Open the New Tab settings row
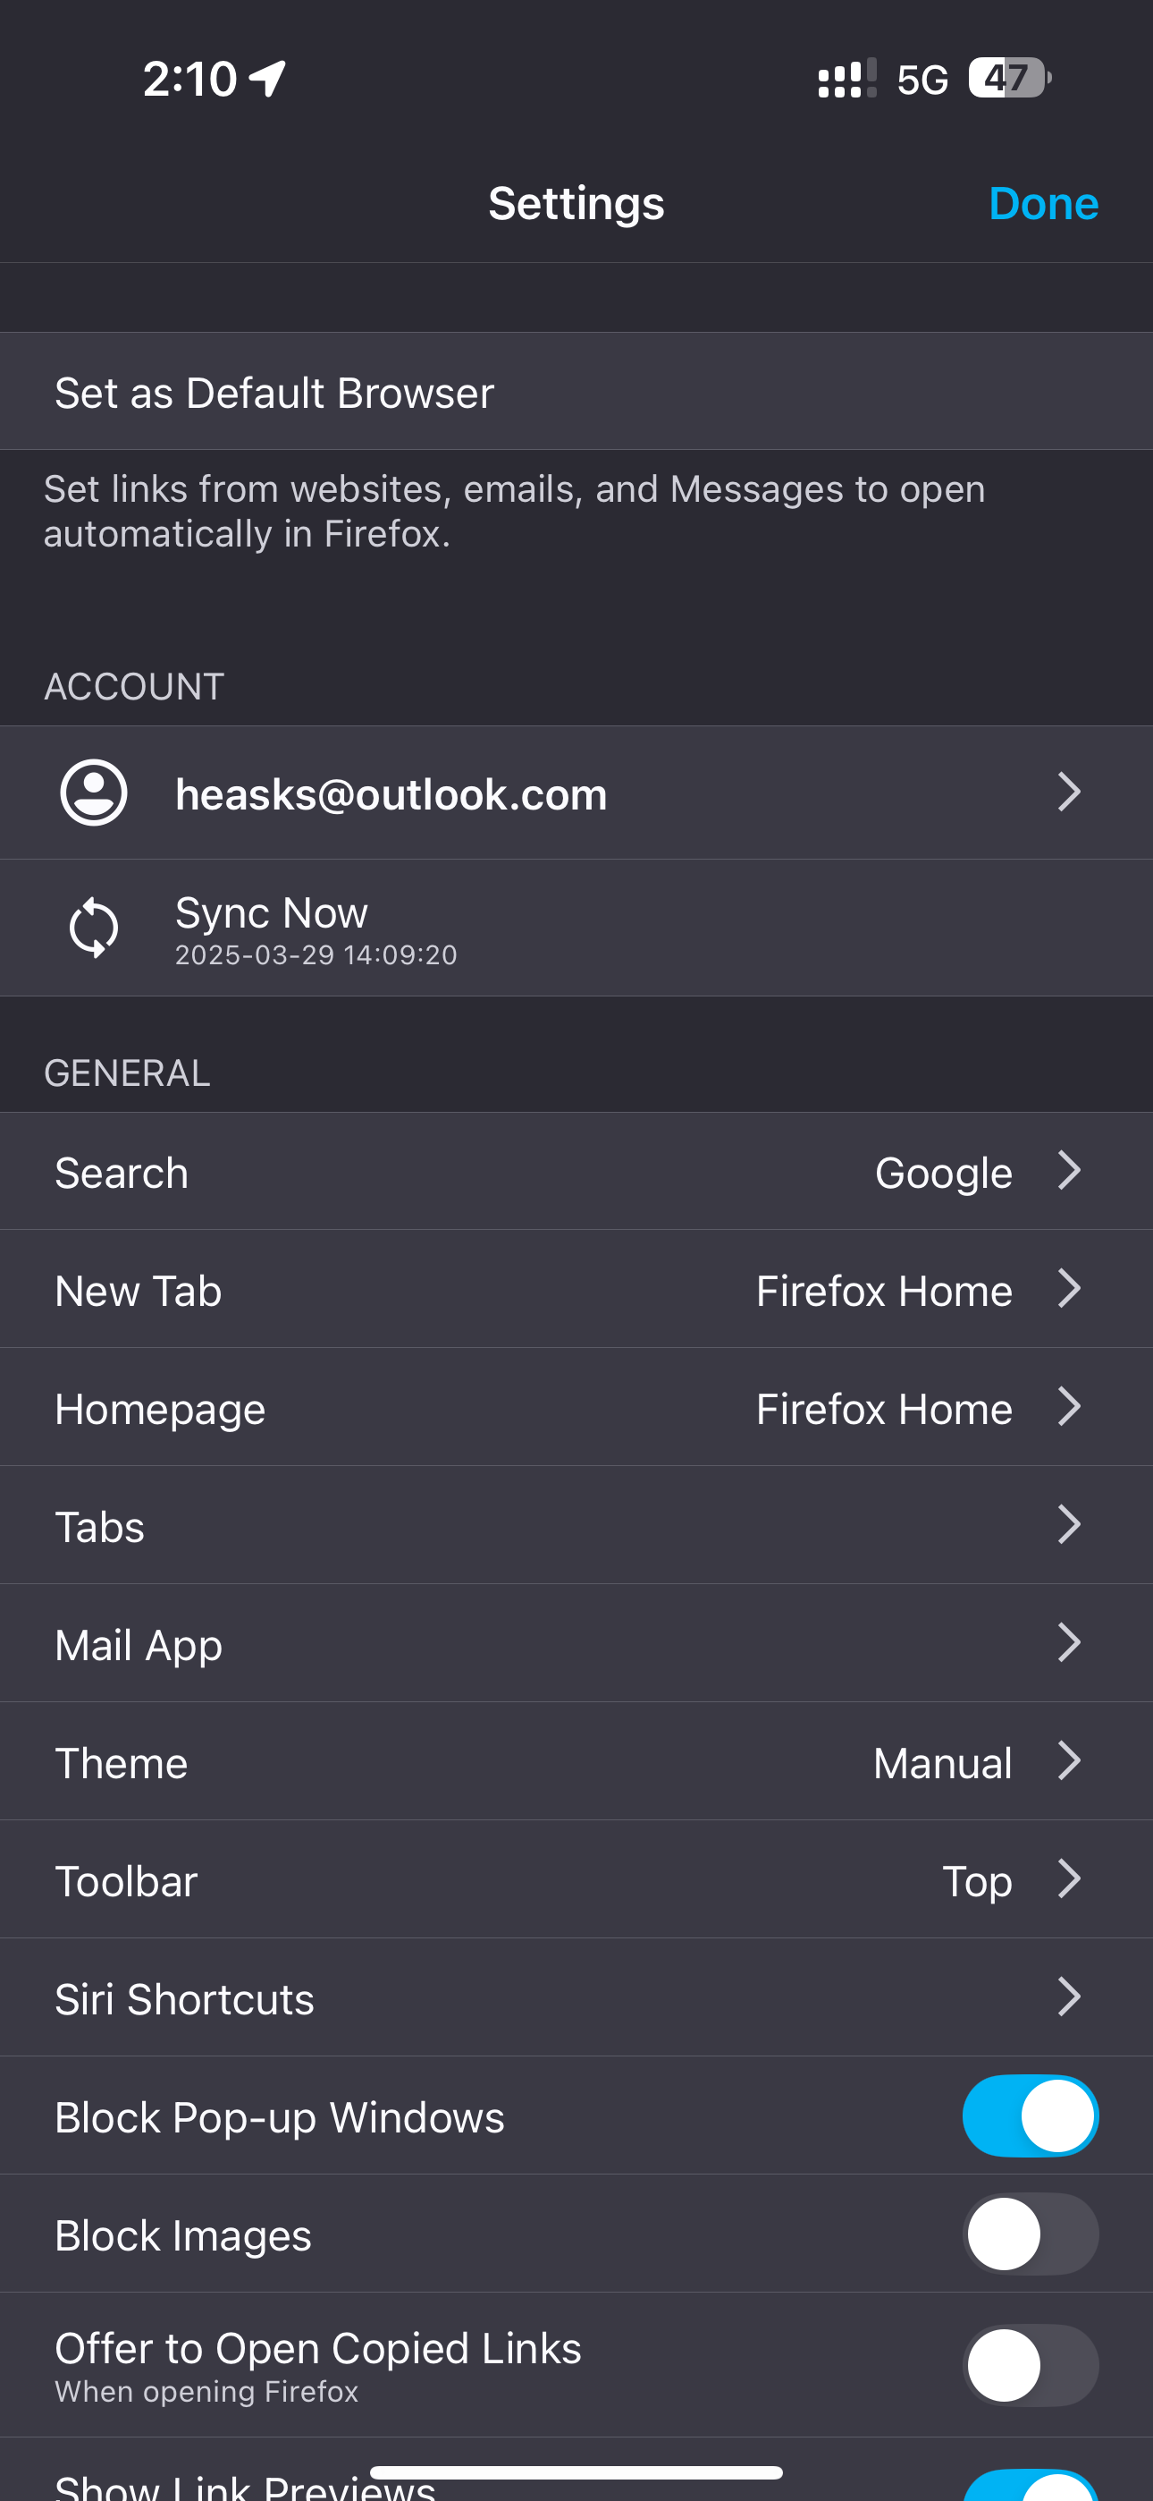1153x2501 pixels. tap(576, 1289)
